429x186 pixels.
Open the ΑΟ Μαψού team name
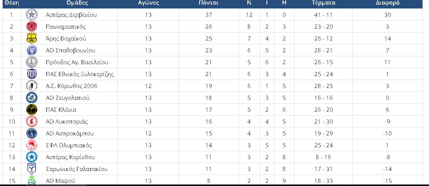[x=60, y=181]
